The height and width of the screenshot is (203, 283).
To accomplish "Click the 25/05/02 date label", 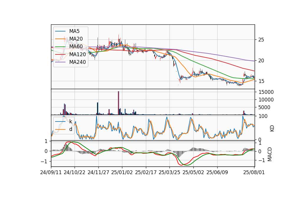I will point(193,172).
